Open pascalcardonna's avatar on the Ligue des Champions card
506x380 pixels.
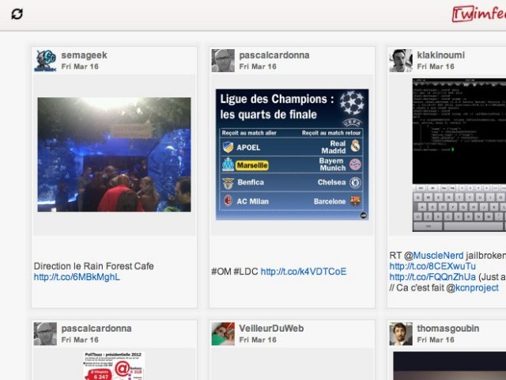tap(223, 60)
